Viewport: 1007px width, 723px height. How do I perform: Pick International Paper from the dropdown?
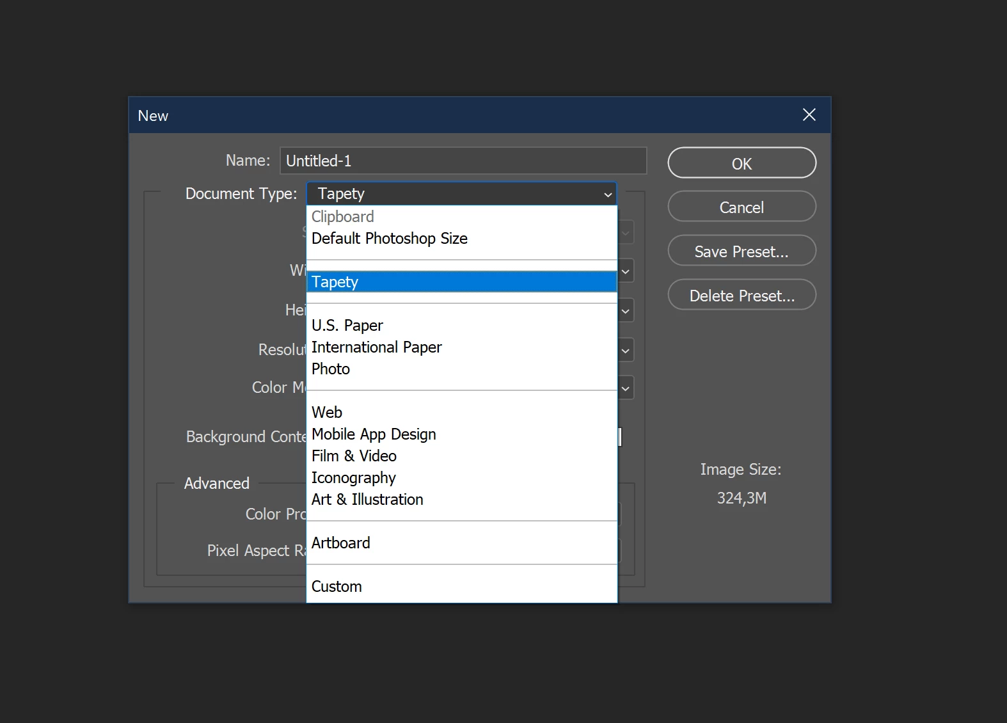(462, 347)
